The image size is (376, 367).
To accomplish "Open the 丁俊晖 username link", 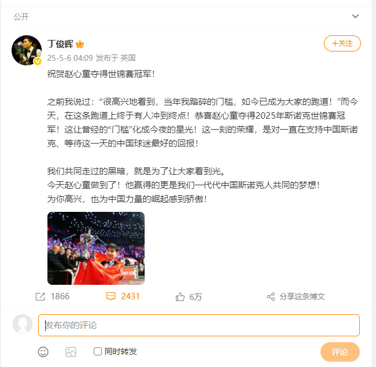I will click(x=60, y=44).
